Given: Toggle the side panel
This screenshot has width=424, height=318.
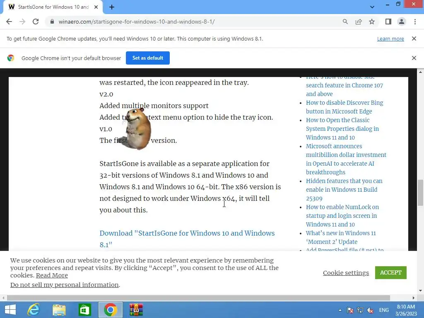Looking at the screenshot, I should point(388,22).
